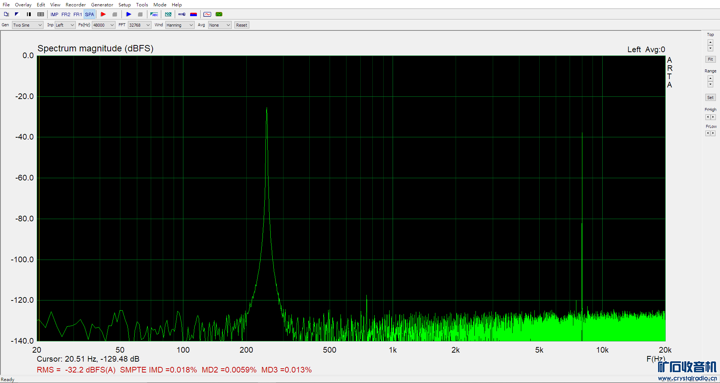Open the green oscilloscope icon

(219, 14)
